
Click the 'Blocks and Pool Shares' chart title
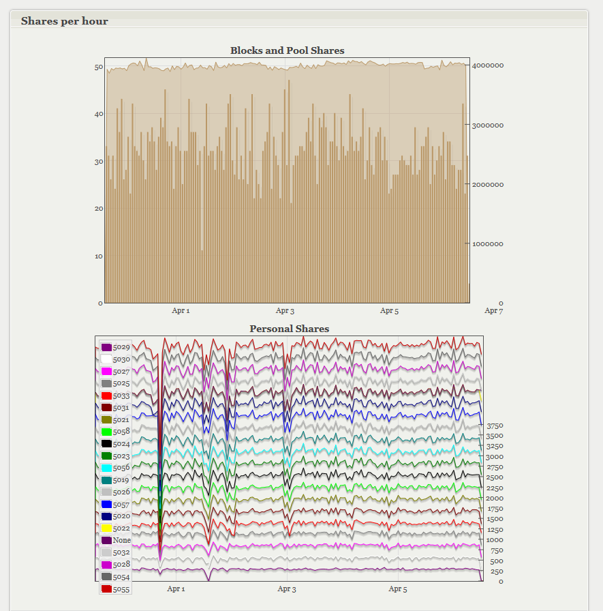(288, 50)
